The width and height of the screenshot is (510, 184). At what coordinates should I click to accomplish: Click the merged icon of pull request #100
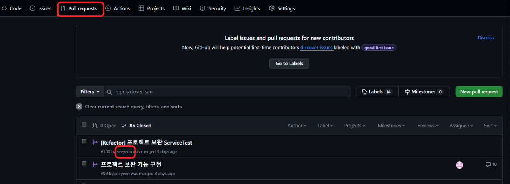(95, 142)
